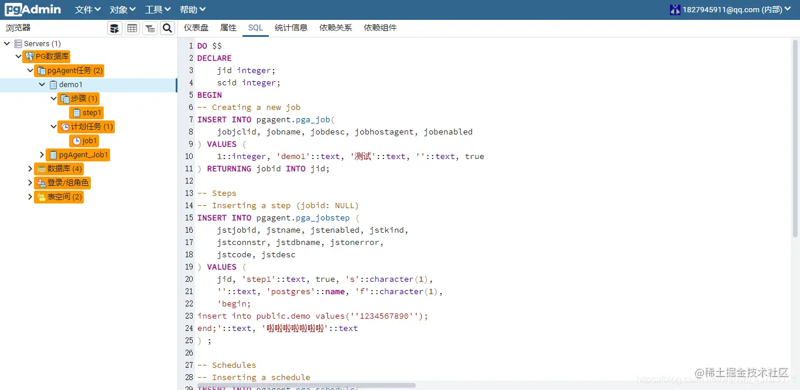
Task: Expand the pgAgent_Job1 node
Action: [40, 154]
